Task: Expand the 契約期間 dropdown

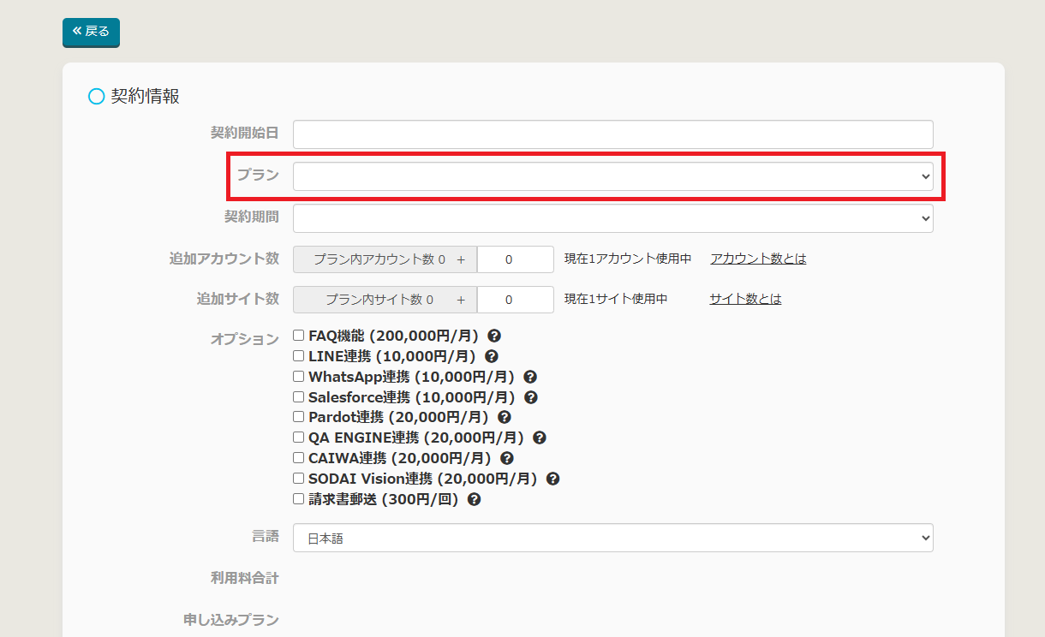Action: [x=612, y=218]
